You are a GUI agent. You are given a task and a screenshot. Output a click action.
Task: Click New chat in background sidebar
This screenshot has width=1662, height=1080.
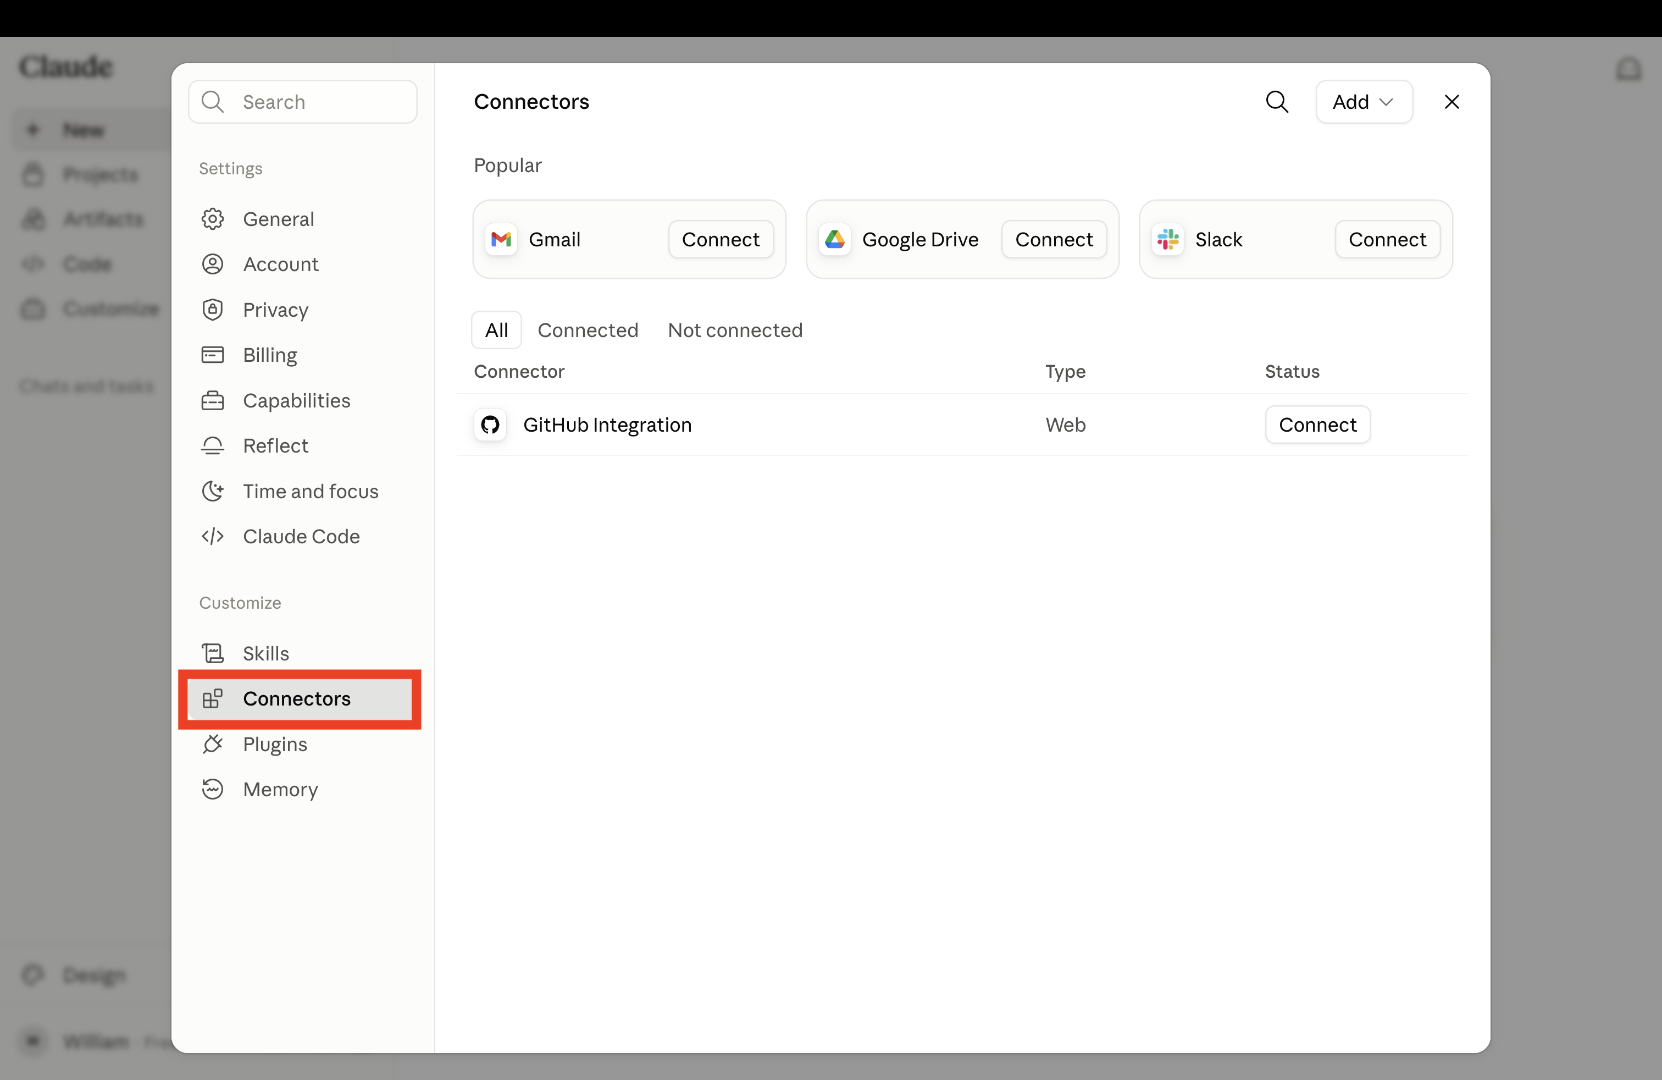coord(91,130)
